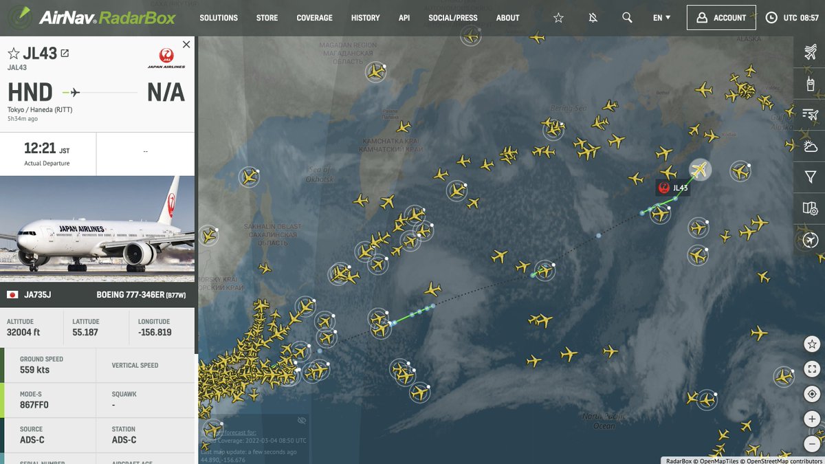825x464 pixels.
Task: Toggle weather forecast visibility eye icon
Action: tap(301, 420)
